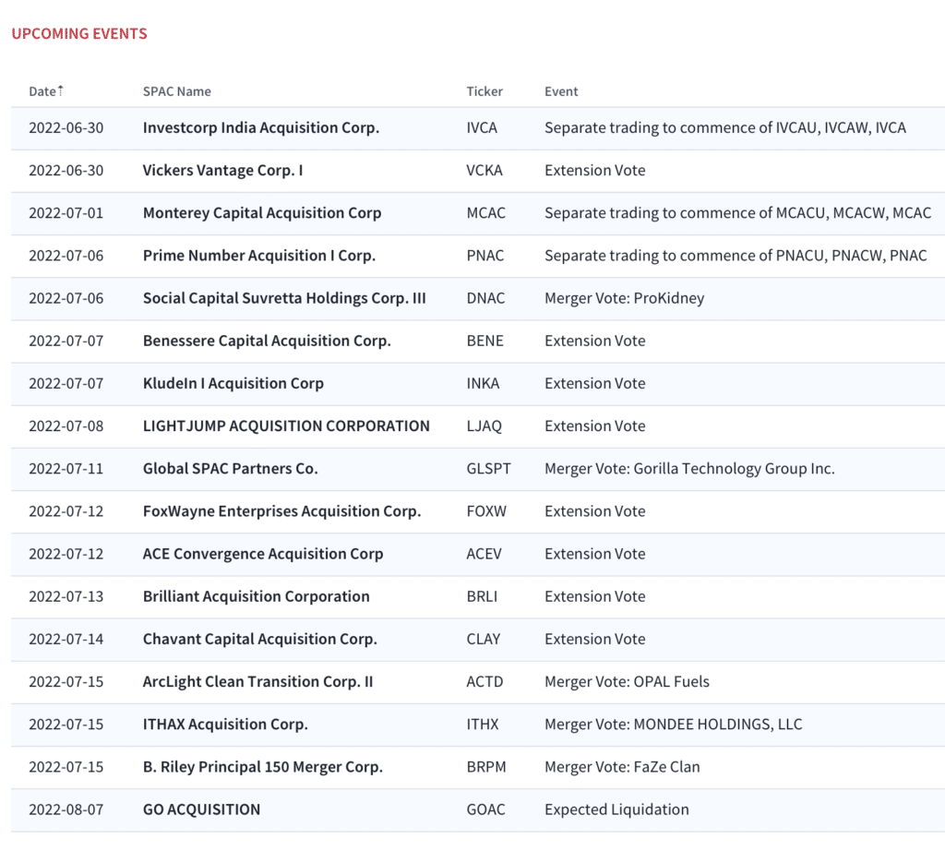The image size is (945, 851).
Task: Sort by the Ticker column header
Action: point(484,91)
